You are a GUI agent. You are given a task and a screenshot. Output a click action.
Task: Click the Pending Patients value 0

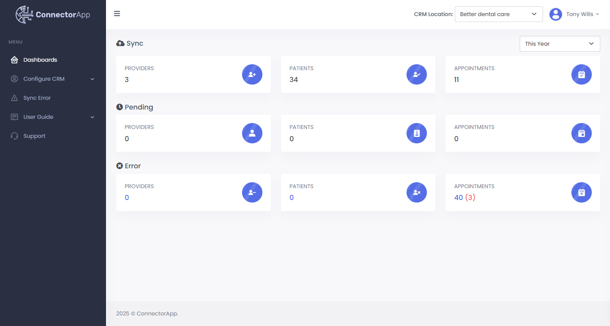click(291, 139)
